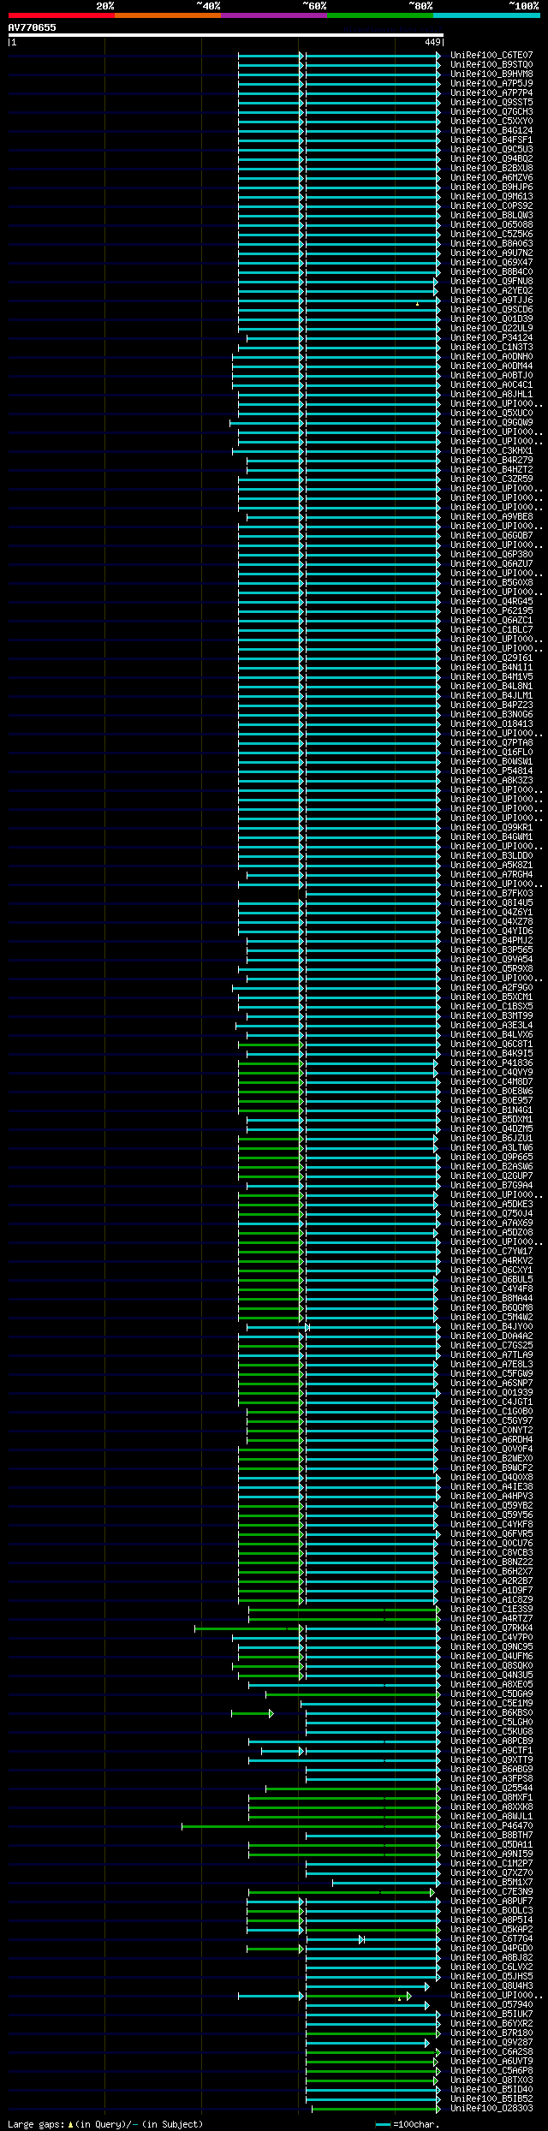Click the UniRef100_O65088 entry
This screenshot has width=548, height=2131.
[x=491, y=225]
